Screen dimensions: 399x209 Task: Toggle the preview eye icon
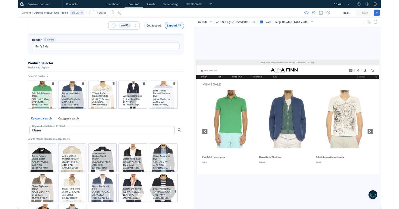(306, 13)
